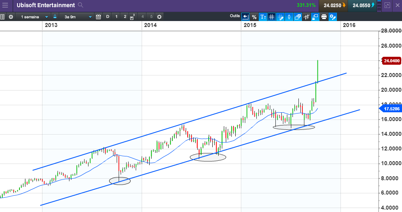Detach the chart window icon
Viewport: 402px width, 212px height.
pos(387,5)
